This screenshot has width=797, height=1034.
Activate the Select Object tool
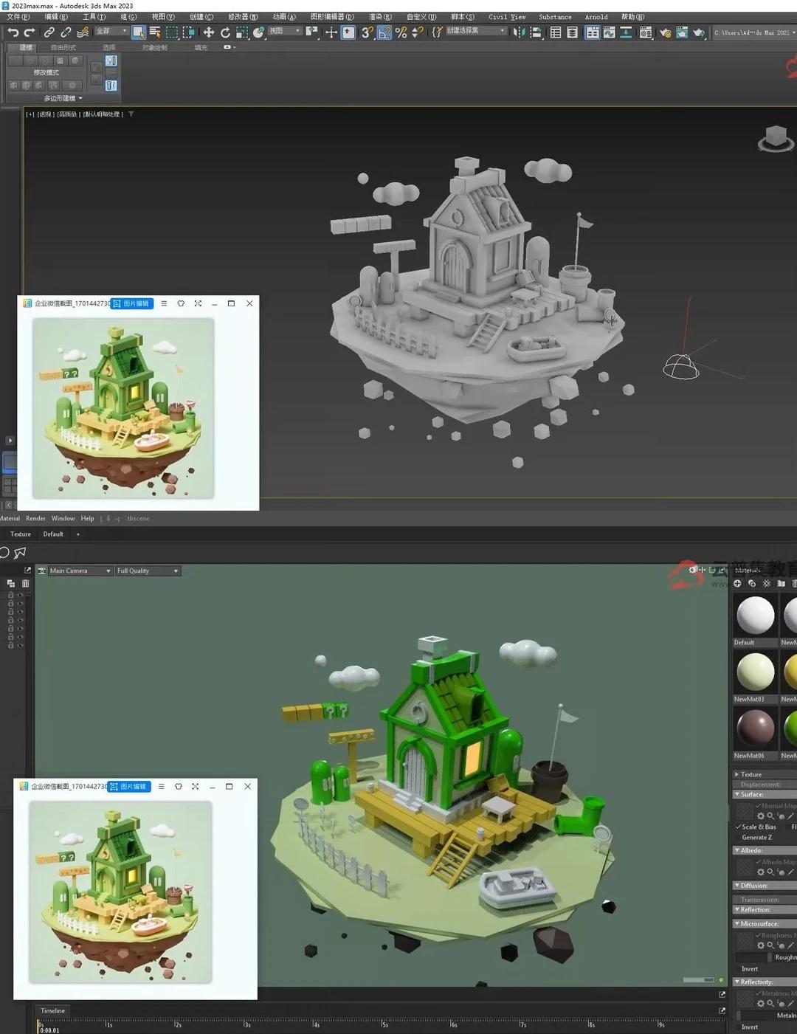pos(139,32)
